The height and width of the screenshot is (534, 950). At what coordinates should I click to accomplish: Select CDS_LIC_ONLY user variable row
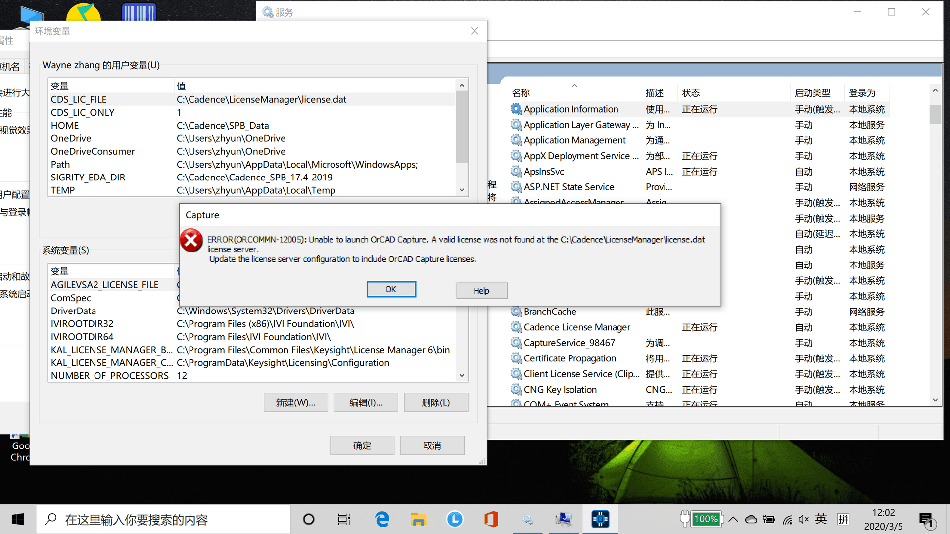click(x=252, y=112)
